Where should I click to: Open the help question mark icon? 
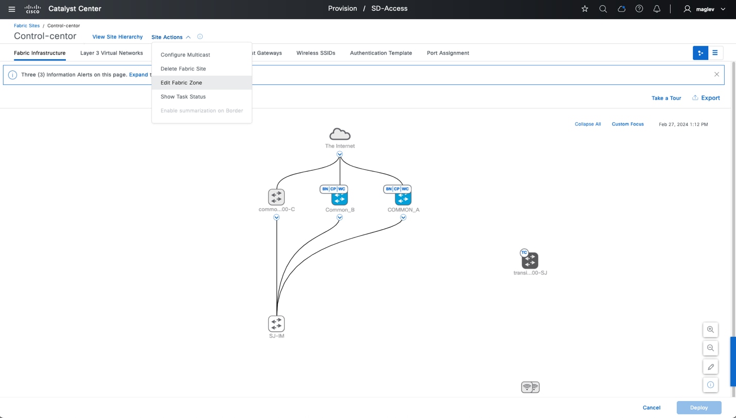(x=639, y=9)
